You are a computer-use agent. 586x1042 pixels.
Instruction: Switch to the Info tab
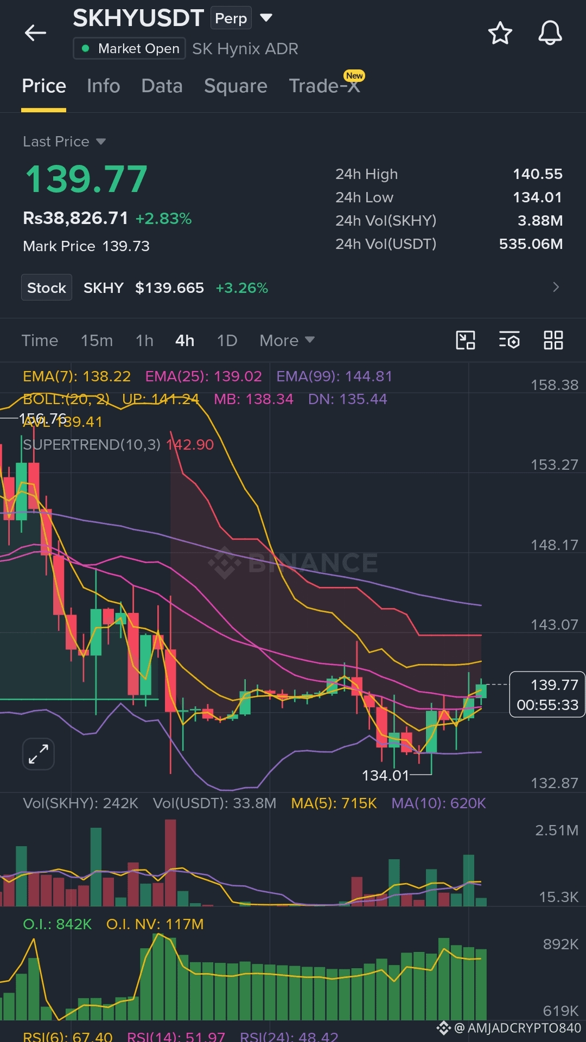[x=103, y=86]
